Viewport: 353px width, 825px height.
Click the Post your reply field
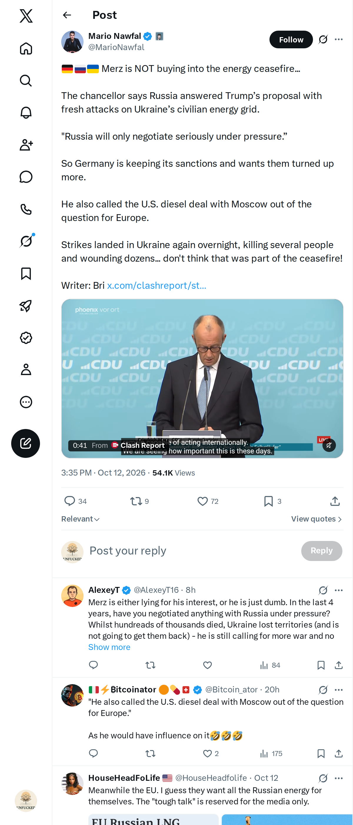point(192,550)
